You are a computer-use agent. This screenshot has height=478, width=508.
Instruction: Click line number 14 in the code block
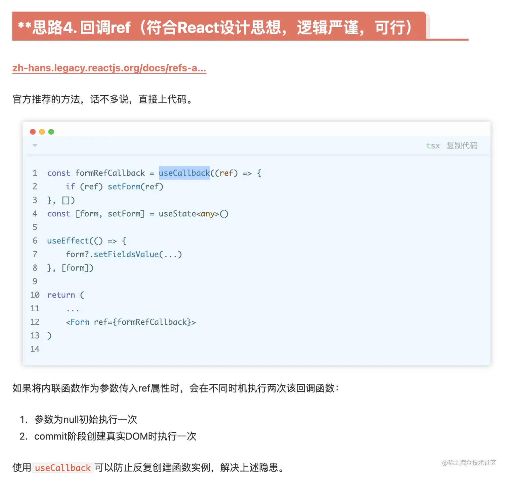[x=35, y=349]
